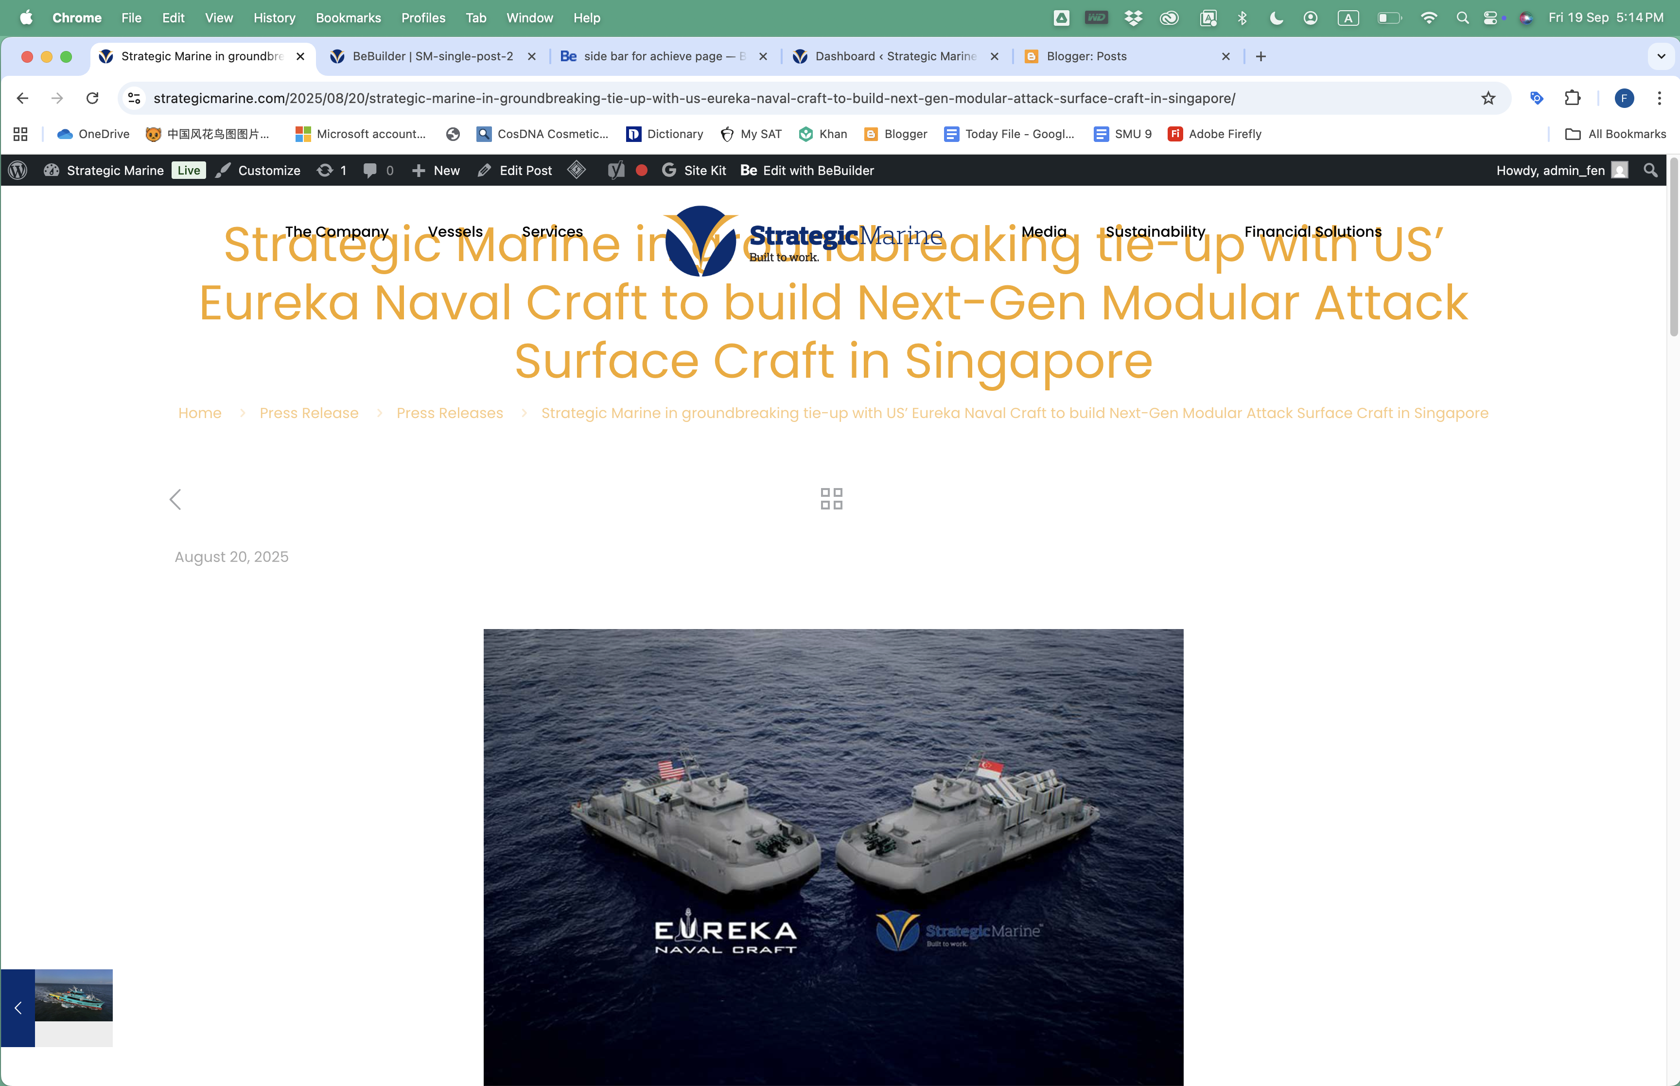Open the Chrome extensions puzzle icon
This screenshot has height=1086, width=1680.
pos(1573,98)
